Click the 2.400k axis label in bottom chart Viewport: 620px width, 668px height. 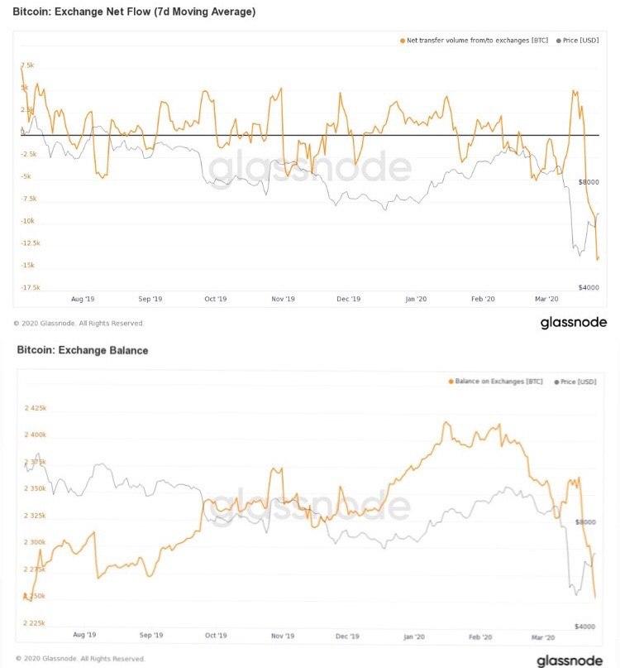pyautogui.click(x=35, y=435)
